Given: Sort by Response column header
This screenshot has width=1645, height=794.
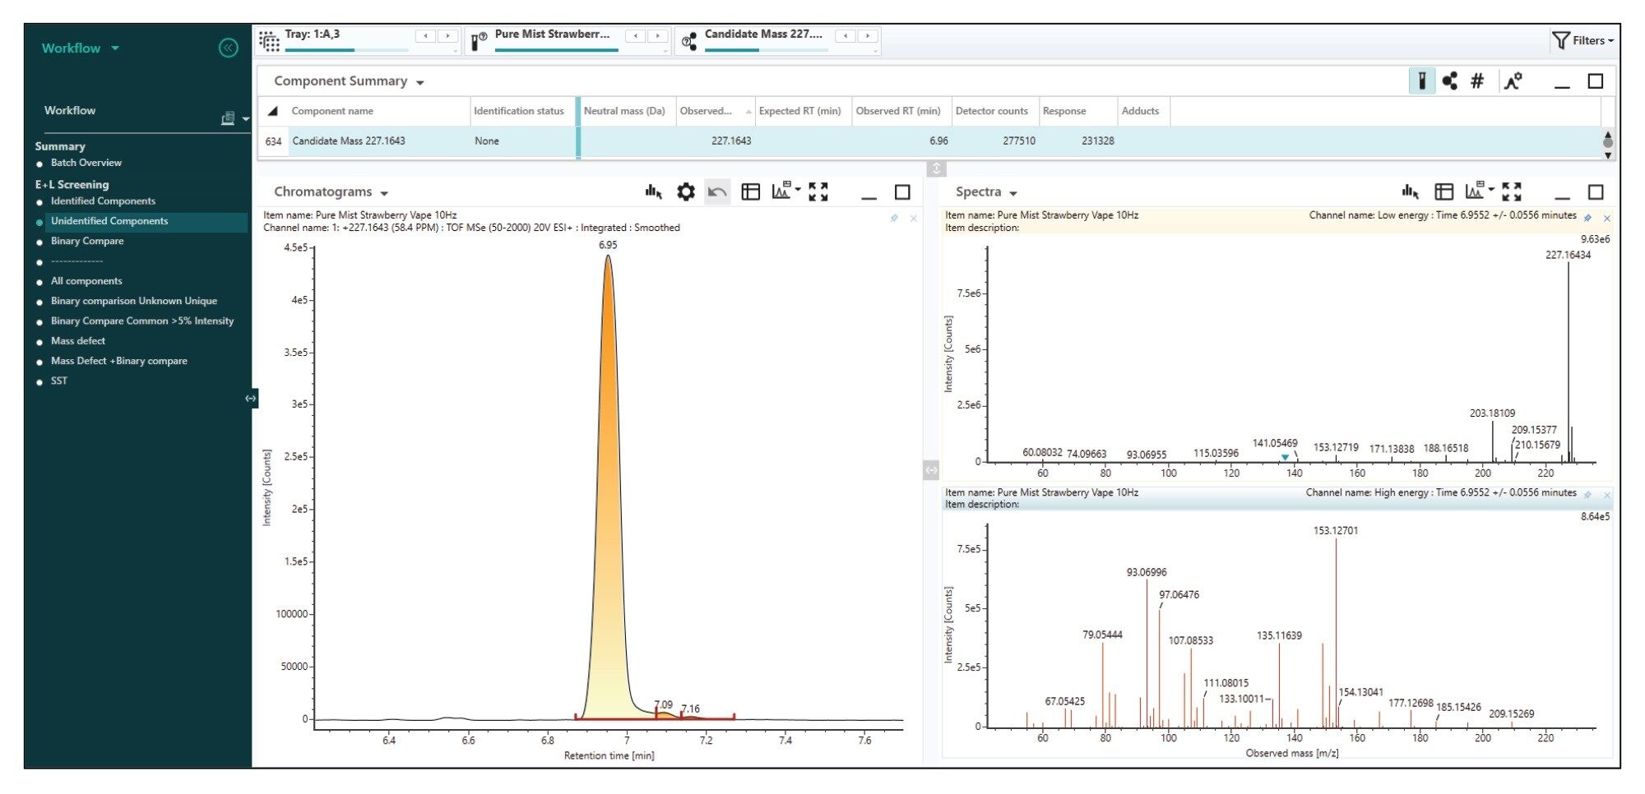Looking at the screenshot, I should (1064, 111).
